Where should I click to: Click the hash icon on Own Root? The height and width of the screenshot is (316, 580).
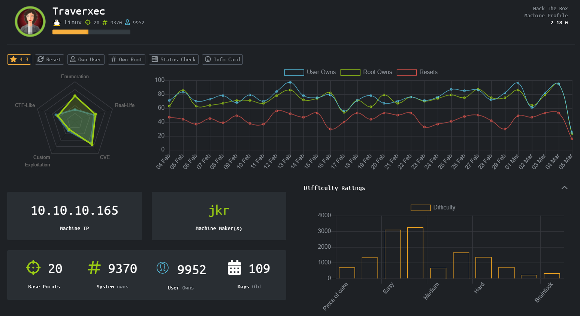[x=114, y=59]
